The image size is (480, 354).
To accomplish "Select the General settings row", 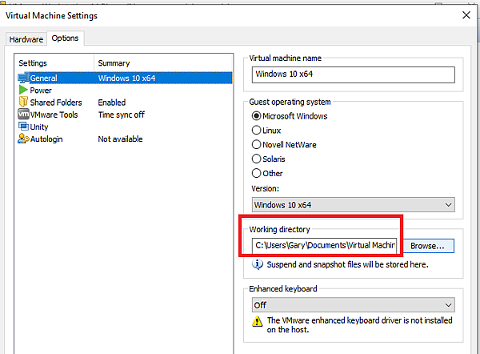I will pyautogui.click(x=125, y=78).
